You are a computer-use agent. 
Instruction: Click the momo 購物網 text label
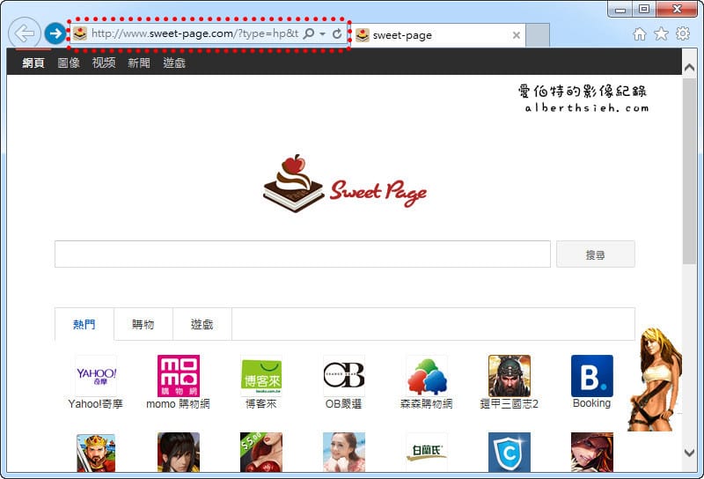tap(179, 404)
